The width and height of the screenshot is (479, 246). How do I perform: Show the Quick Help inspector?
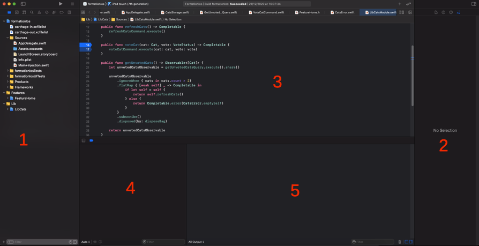(451, 12)
